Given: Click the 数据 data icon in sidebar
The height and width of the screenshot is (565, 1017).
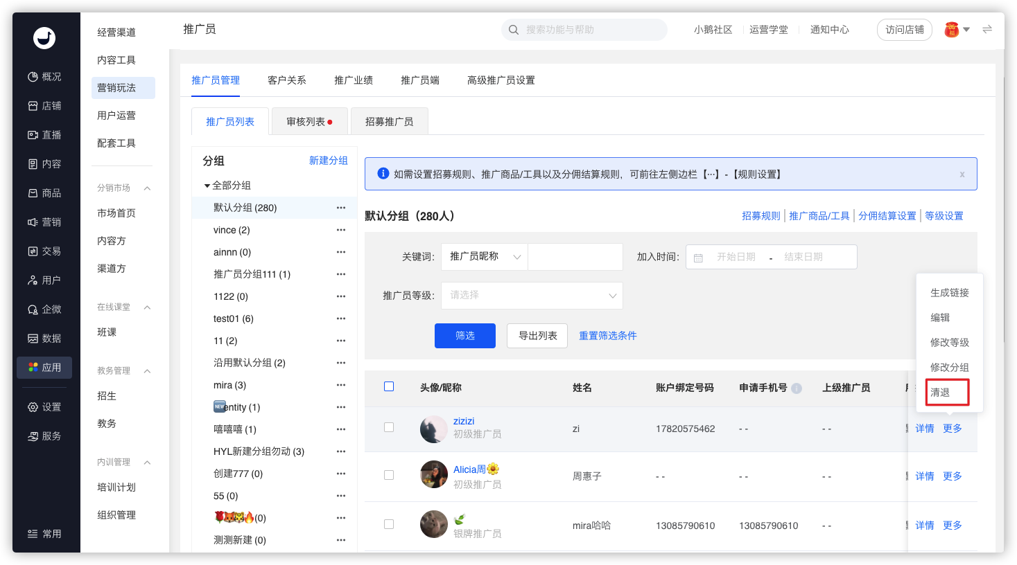Looking at the screenshot, I should (x=33, y=339).
